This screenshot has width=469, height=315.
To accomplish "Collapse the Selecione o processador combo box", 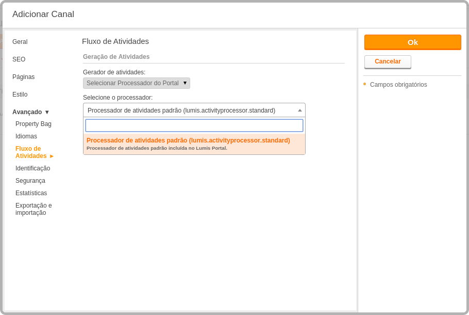I will 194,111.
